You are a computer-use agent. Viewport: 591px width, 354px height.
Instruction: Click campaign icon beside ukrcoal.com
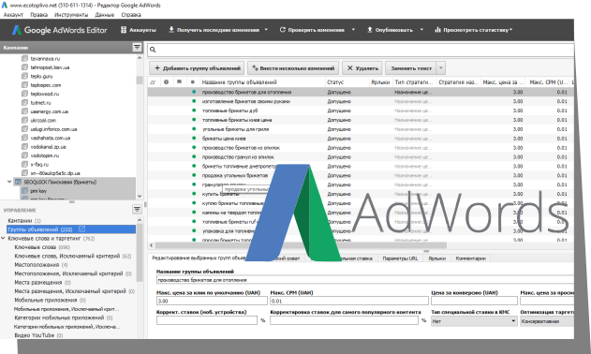coord(24,120)
